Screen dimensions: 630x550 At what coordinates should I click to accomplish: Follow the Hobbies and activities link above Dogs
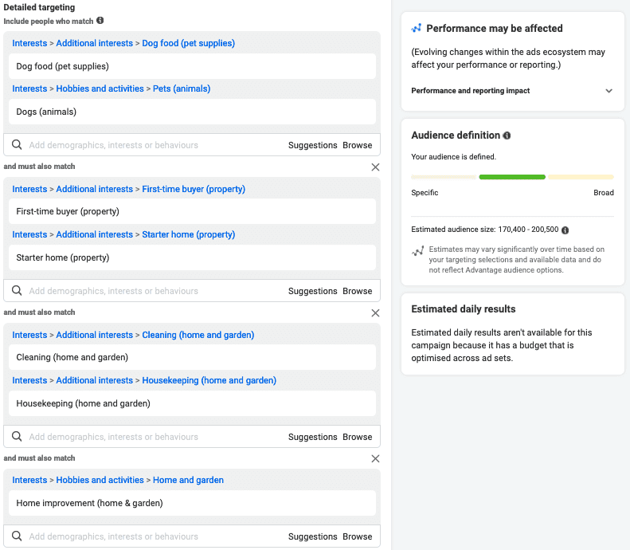[100, 88]
